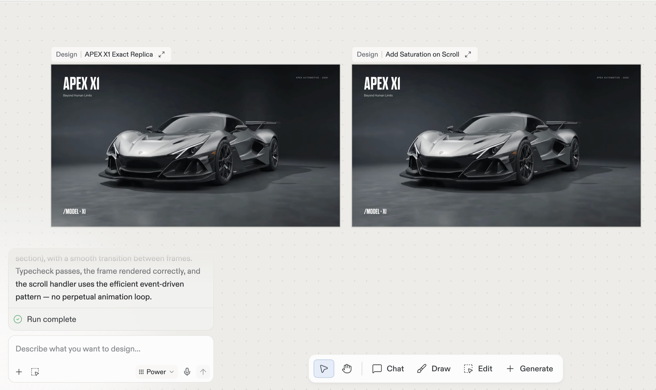Image resolution: width=656 pixels, height=390 pixels.
Task: Click the green check icon beside Run complete
Action: [x=18, y=319]
